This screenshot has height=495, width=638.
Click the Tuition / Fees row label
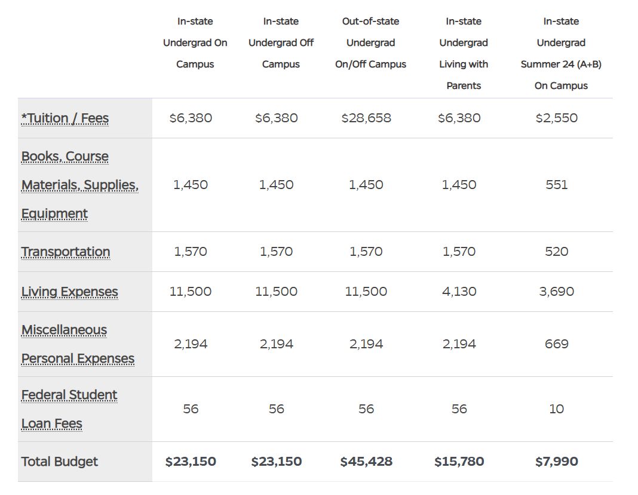(65, 118)
